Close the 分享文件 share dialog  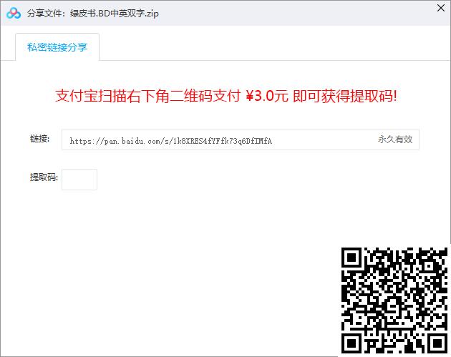(441, 8)
